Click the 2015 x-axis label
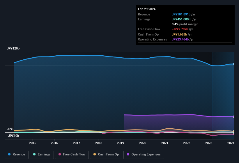This screenshot has width=239, height=163. coord(33,143)
